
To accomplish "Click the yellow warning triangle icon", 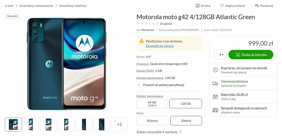I will tap(142, 41).
